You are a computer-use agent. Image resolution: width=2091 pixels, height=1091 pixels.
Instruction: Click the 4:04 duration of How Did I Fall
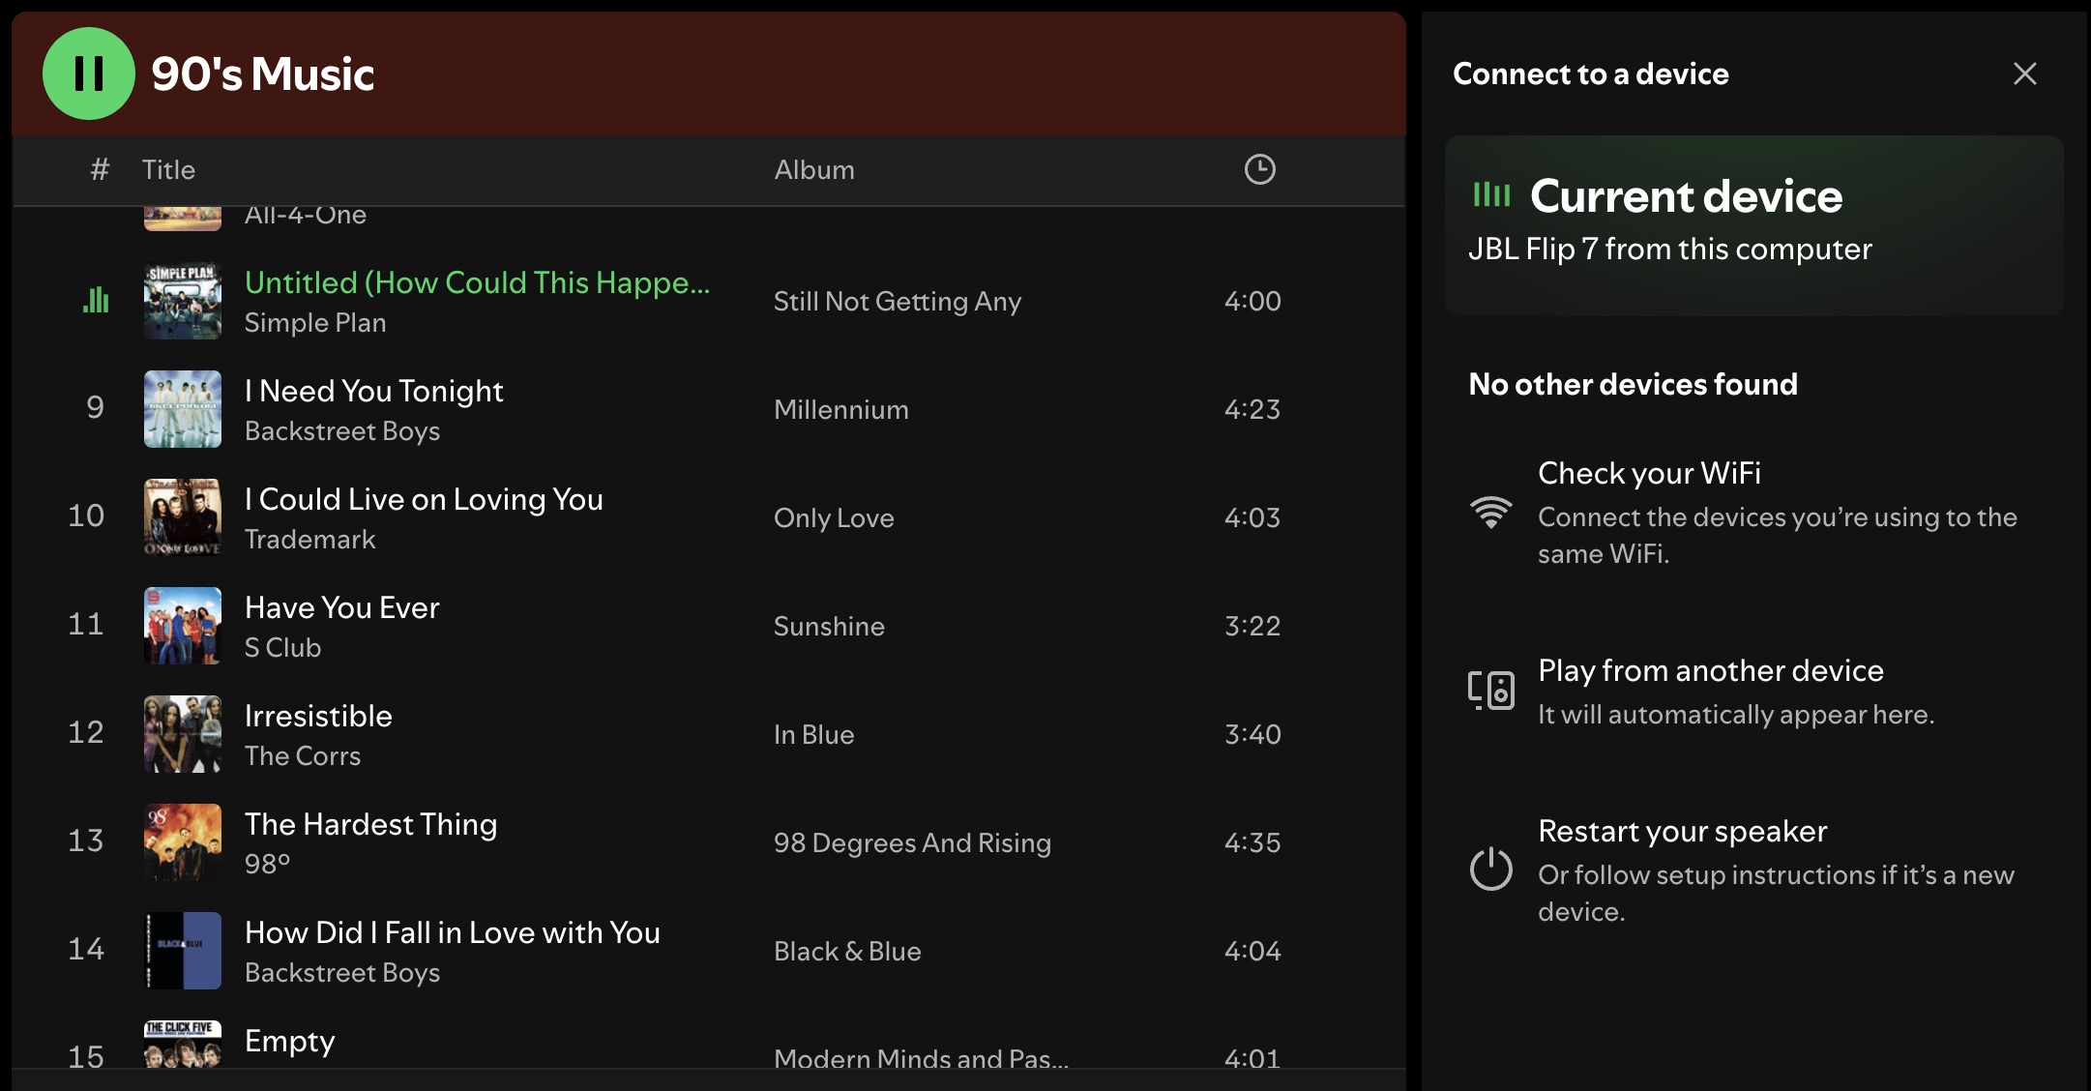click(x=1252, y=951)
